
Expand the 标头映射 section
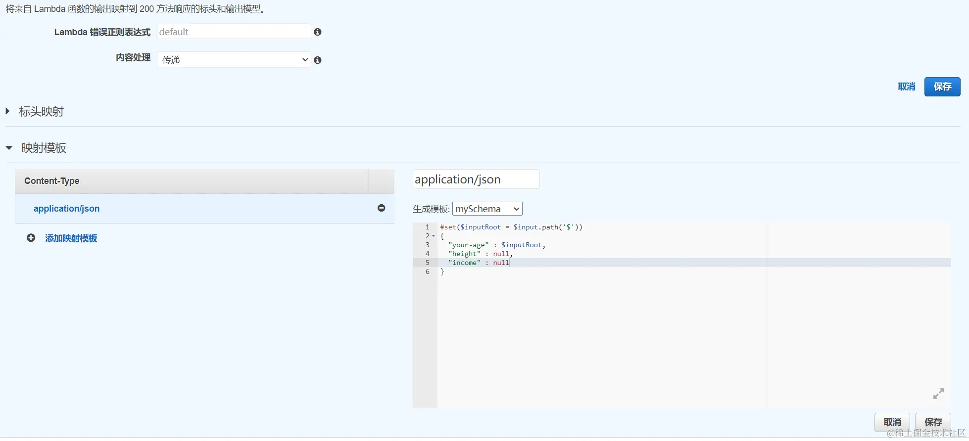pyautogui.click(x=7, y=111)
